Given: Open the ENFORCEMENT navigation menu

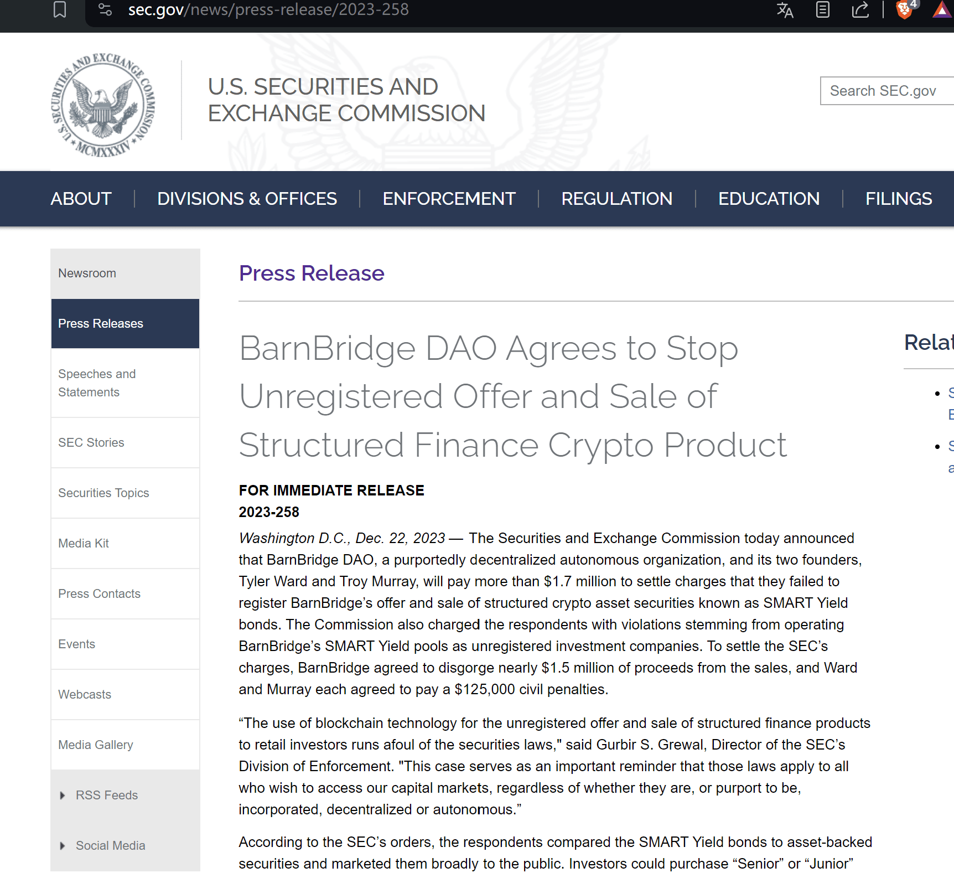Looking at the screenshot, I should (449, 198).
